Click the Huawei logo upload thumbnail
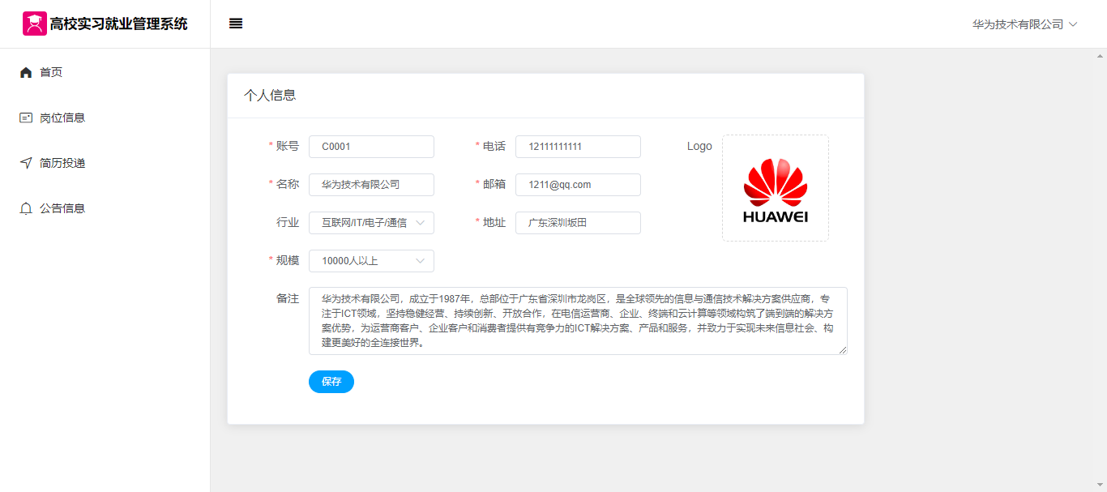This screenshot has width=1107, height=492. (x=776, y=188)
